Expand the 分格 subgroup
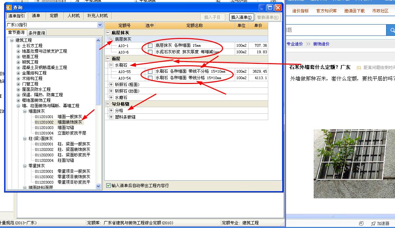This screenshot has height=228, width=395. (111, 111)
